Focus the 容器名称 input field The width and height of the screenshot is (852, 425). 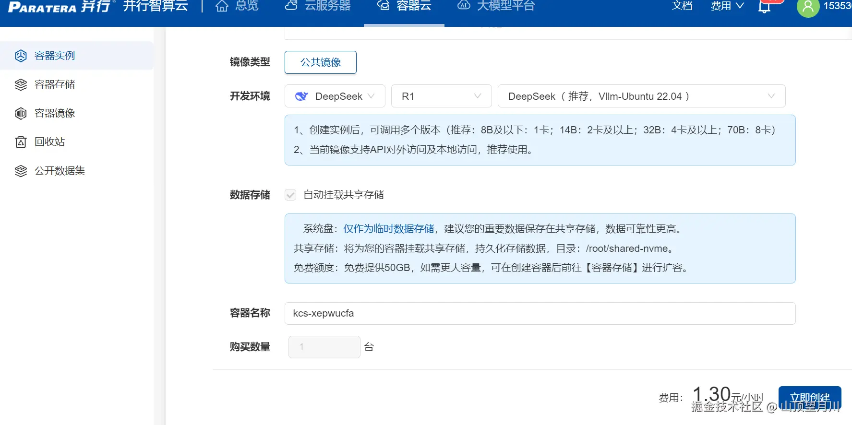(540, 313)
